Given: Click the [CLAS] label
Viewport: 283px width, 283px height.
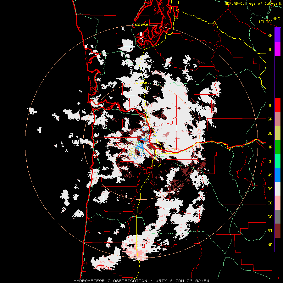Looking at the screenshot, I should [266, 22].
